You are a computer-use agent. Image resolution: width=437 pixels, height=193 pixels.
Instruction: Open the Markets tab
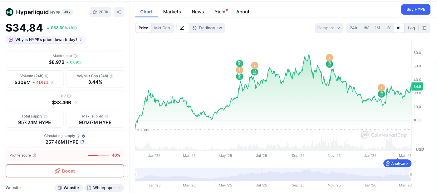172,12
